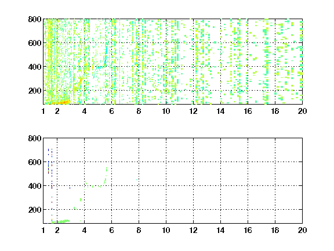Select x-axis tick label 12 under upper plot

pyautogui.click(x=193, y=111)
